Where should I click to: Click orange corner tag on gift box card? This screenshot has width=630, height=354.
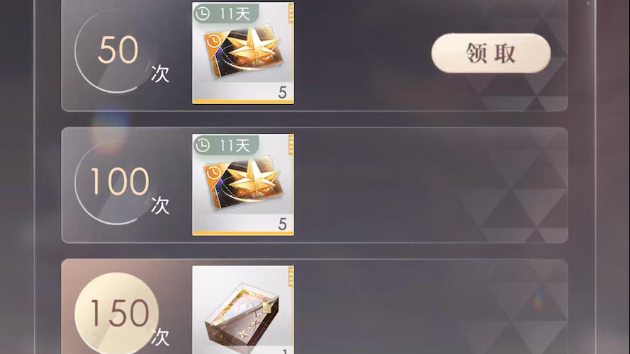click(x=291, y=277)
